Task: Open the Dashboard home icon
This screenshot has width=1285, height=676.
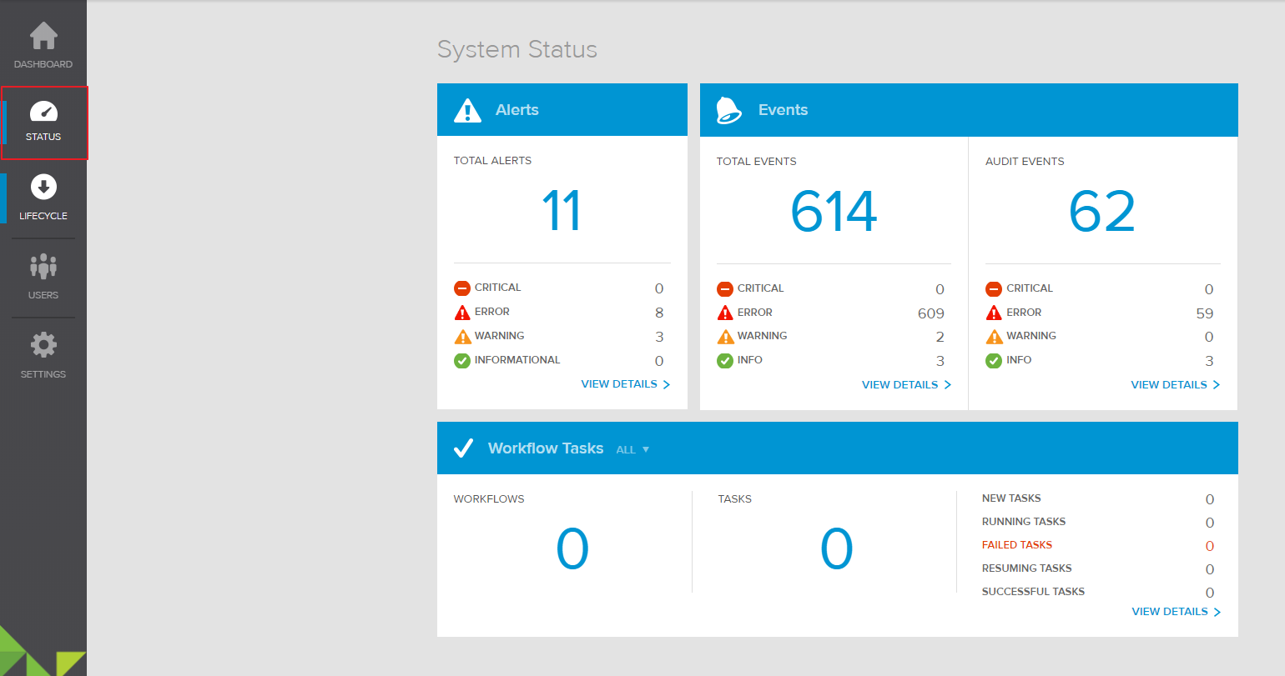Action: click(x=43, y=37)
